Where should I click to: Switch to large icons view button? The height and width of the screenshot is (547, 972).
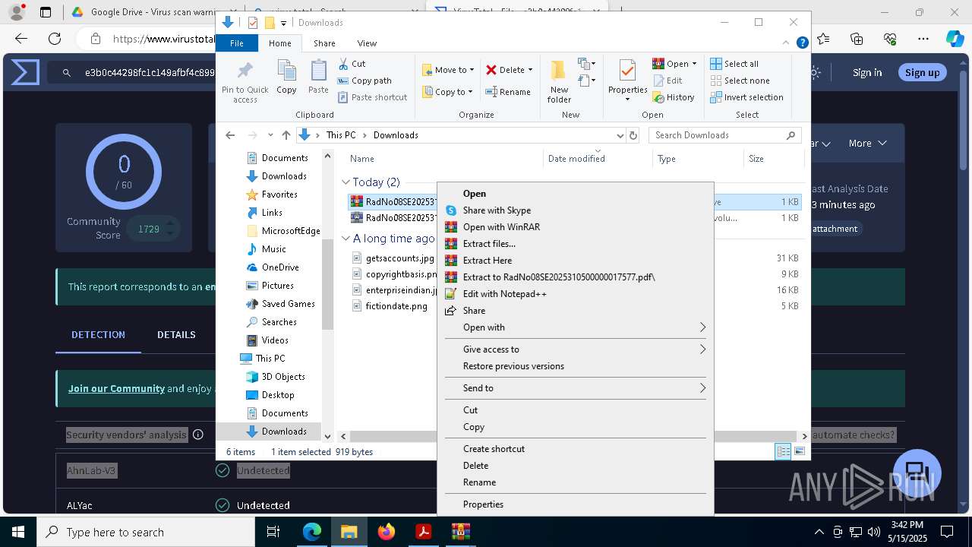(799, 452)
